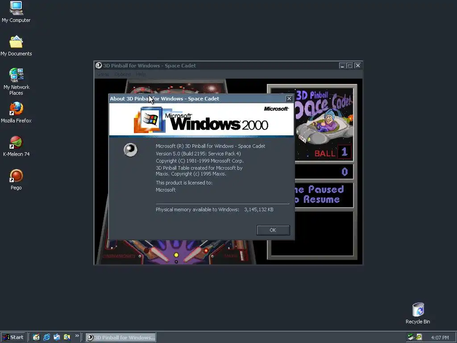Click the Copyright 1981-1999 Microsoft Corp. line
457x343 pixels.
199,161
